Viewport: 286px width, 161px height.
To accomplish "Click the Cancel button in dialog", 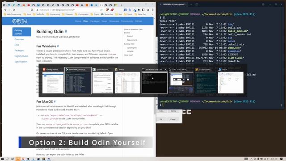I will 173,119.
